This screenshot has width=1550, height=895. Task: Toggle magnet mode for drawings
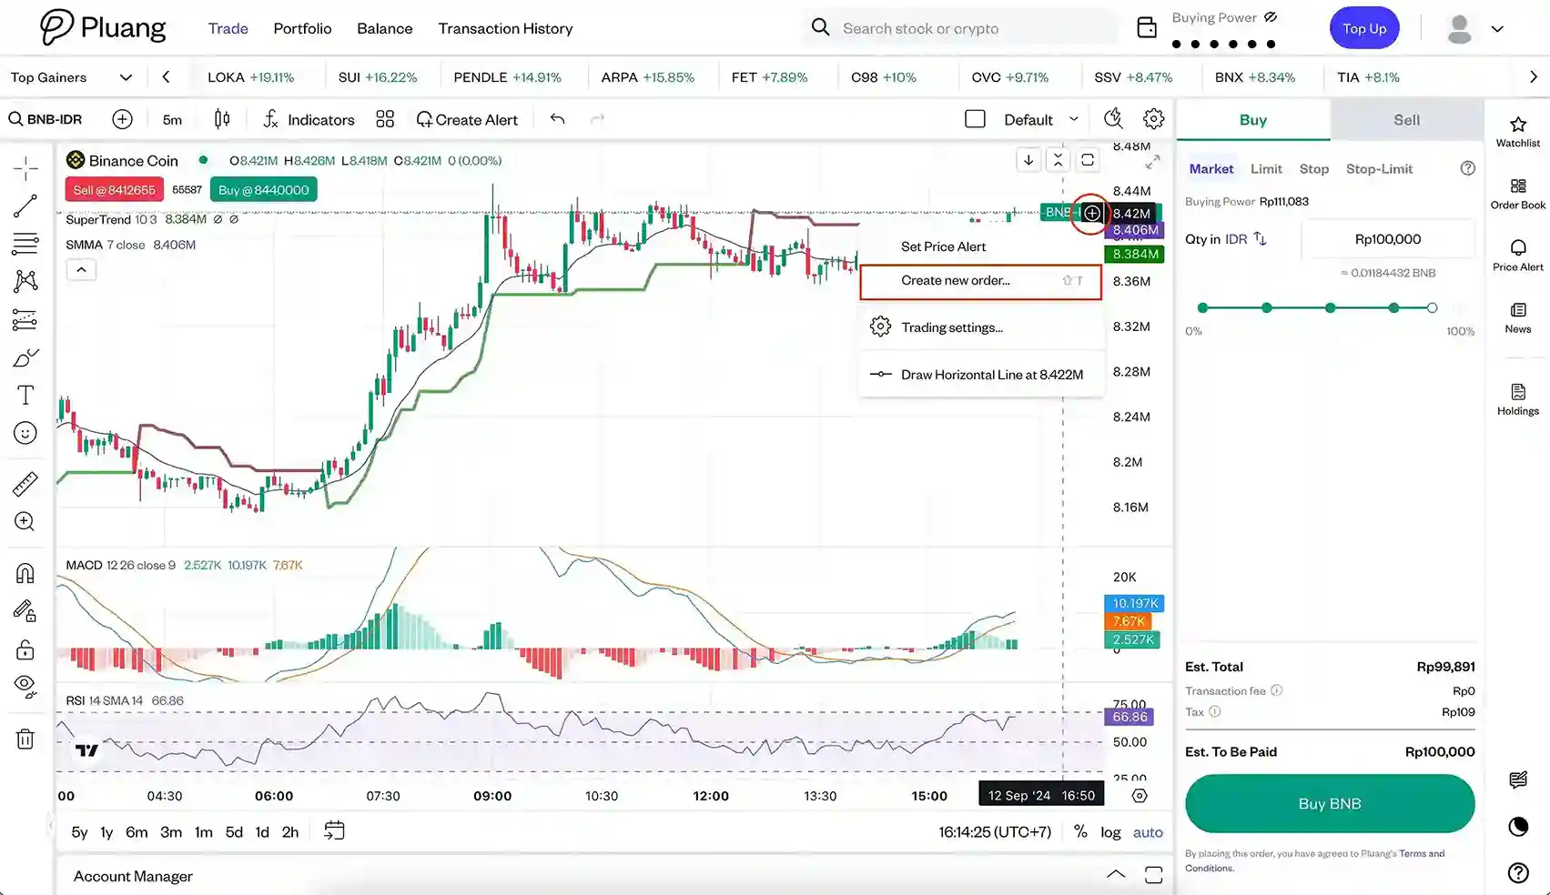pos(25,573)
